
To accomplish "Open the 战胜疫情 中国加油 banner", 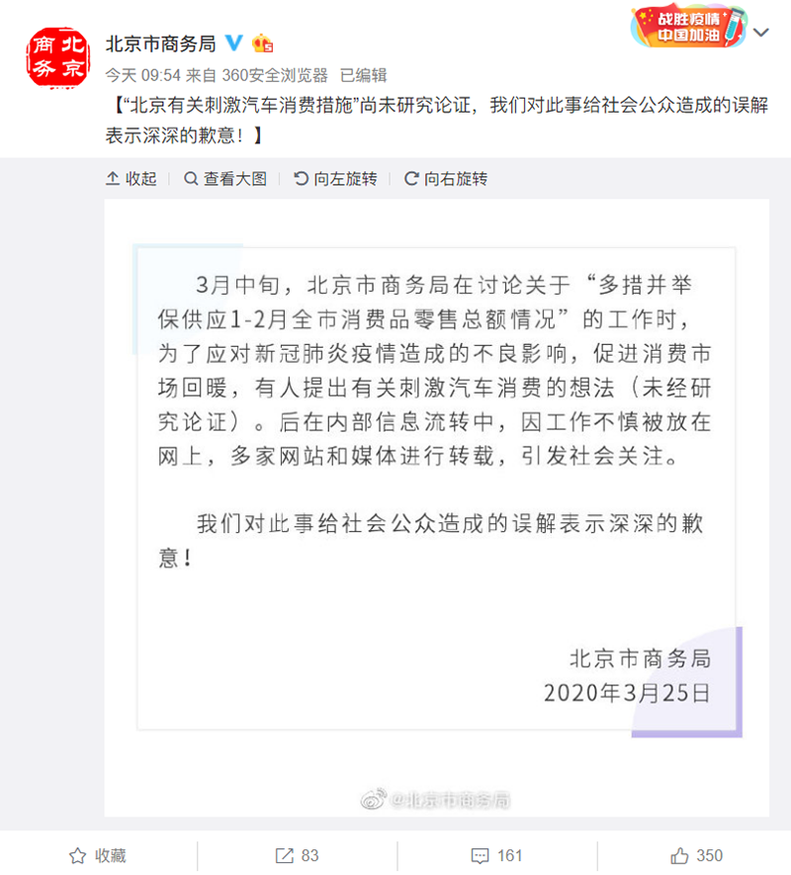I will (x=688, y=27).
